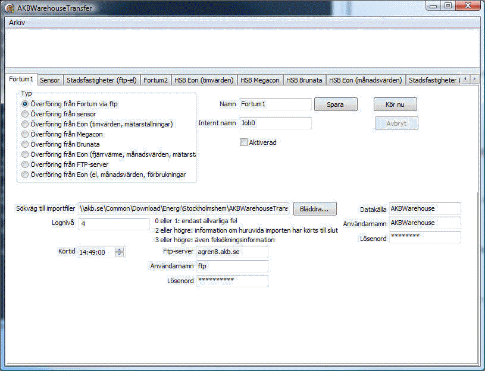Open the HSB Eon (månadsvärden) tab

365,80
